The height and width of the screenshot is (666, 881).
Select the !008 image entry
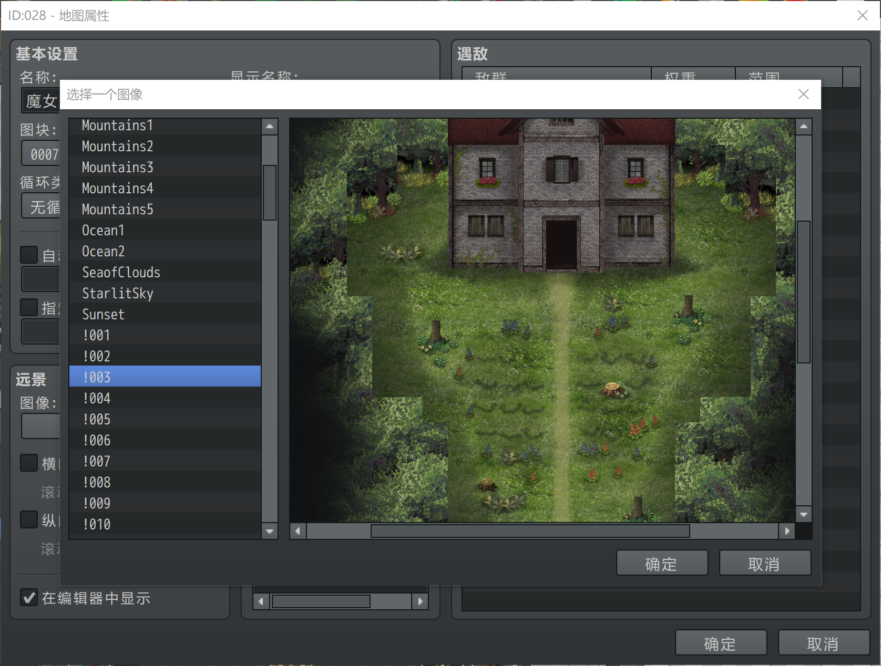coord(165,482)
